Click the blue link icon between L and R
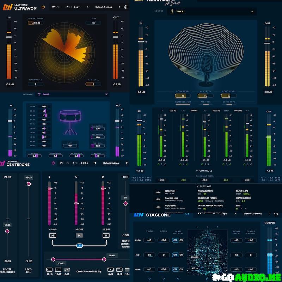The image size is (282, 282). click(x=80, y=245)
